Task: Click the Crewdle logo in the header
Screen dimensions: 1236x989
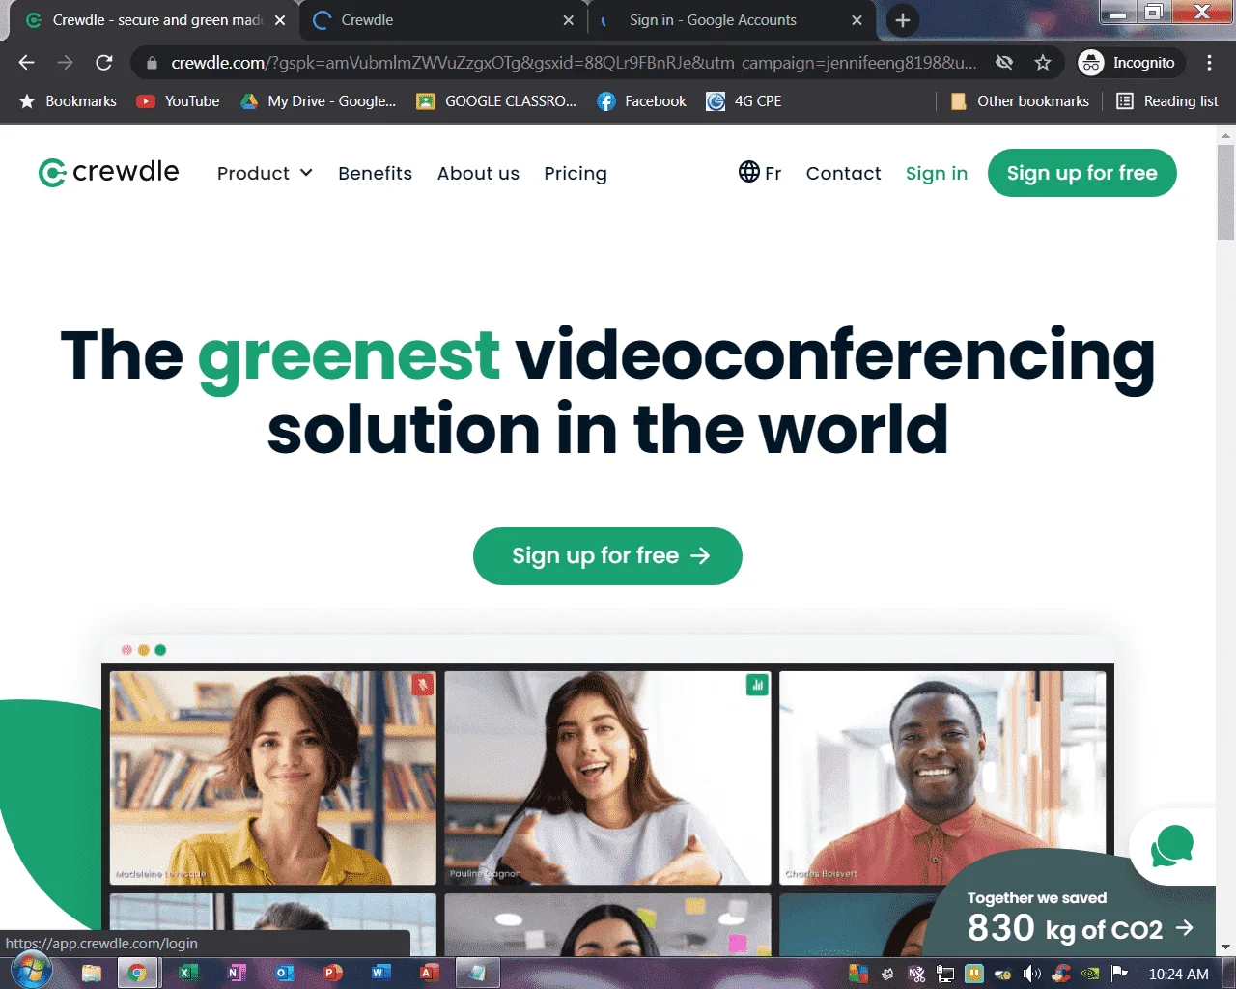Action: (x=108, y=172)
